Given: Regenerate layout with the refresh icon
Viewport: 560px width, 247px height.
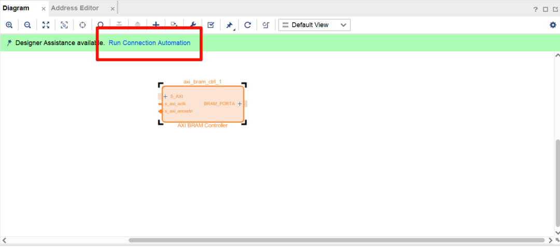Looking at the screenshot, I should 247,25.
